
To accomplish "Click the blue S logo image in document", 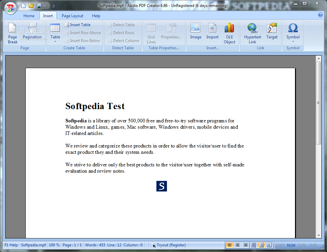I will point(162,186).
